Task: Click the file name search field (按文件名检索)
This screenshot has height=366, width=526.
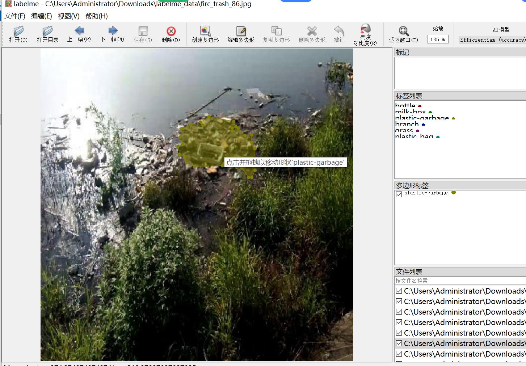Action: pos(460,281)
